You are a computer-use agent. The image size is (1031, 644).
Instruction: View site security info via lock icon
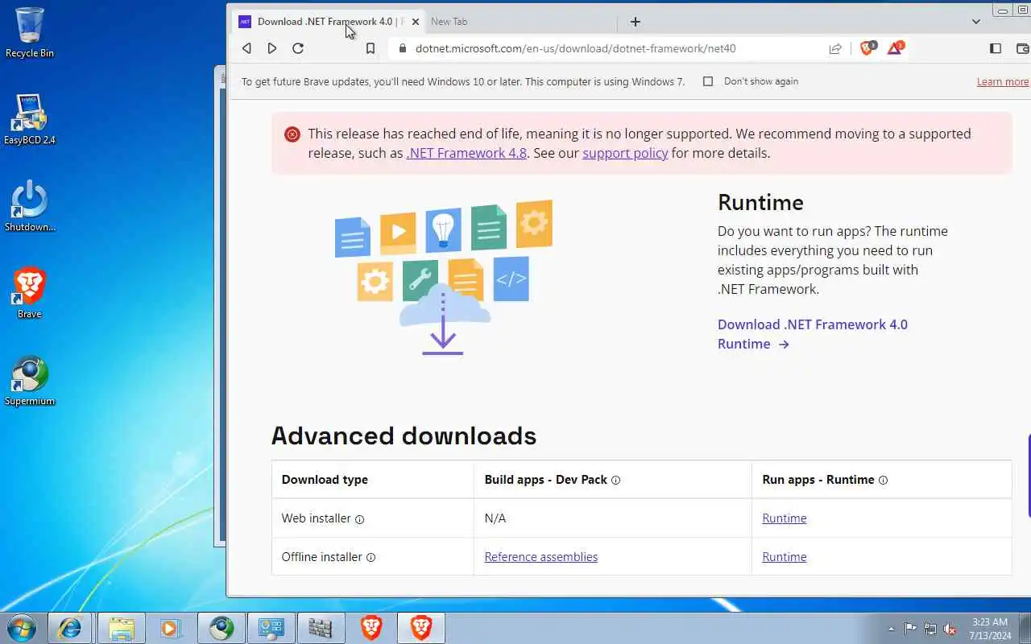click(402, 48)
